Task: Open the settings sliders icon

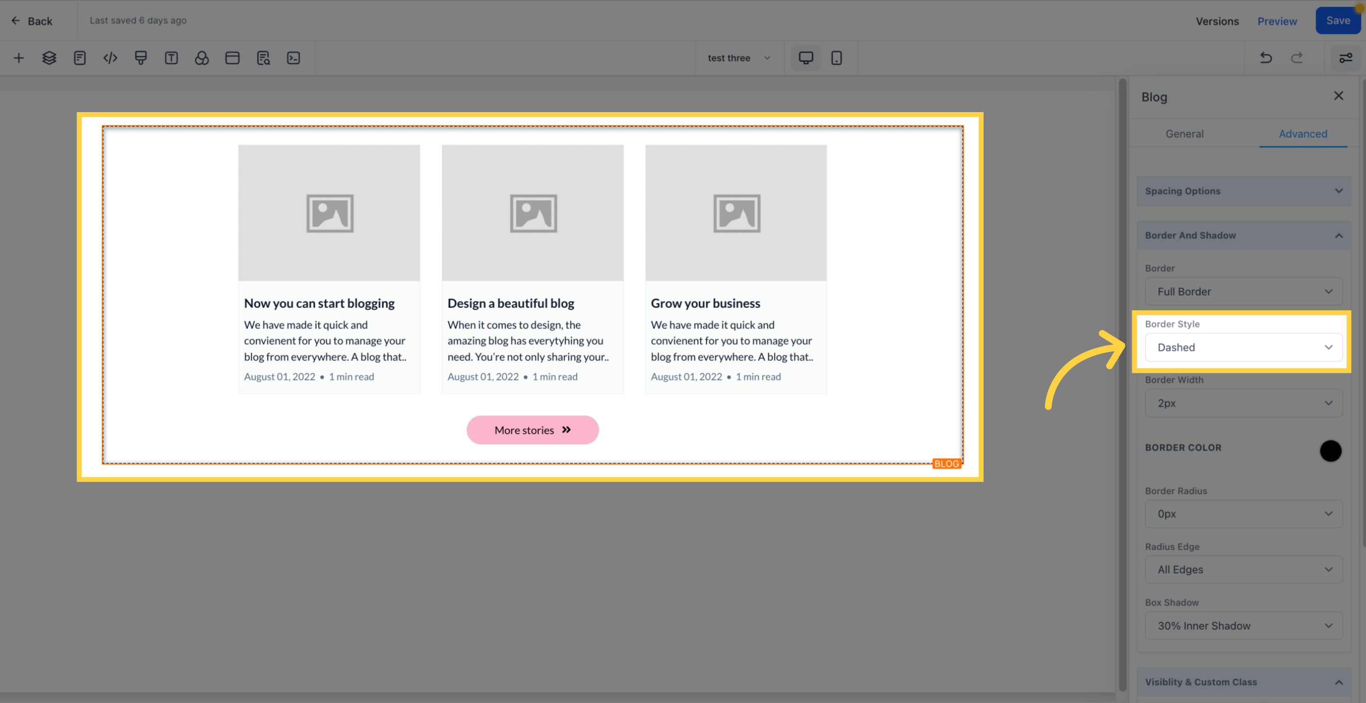Action: (x=1345, y=58)
